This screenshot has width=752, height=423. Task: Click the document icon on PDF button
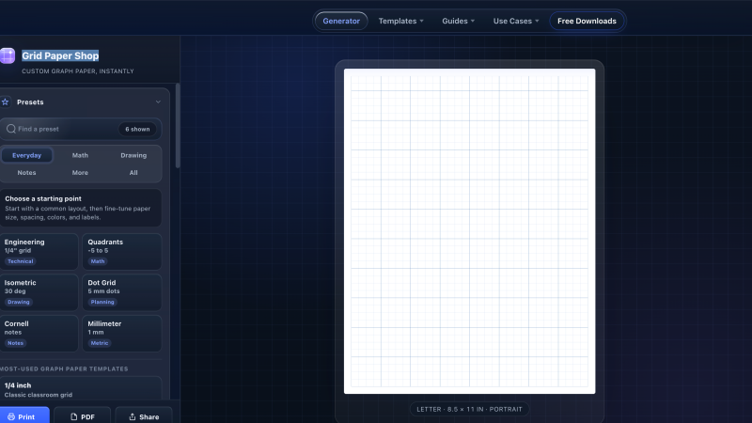[74, 416]
